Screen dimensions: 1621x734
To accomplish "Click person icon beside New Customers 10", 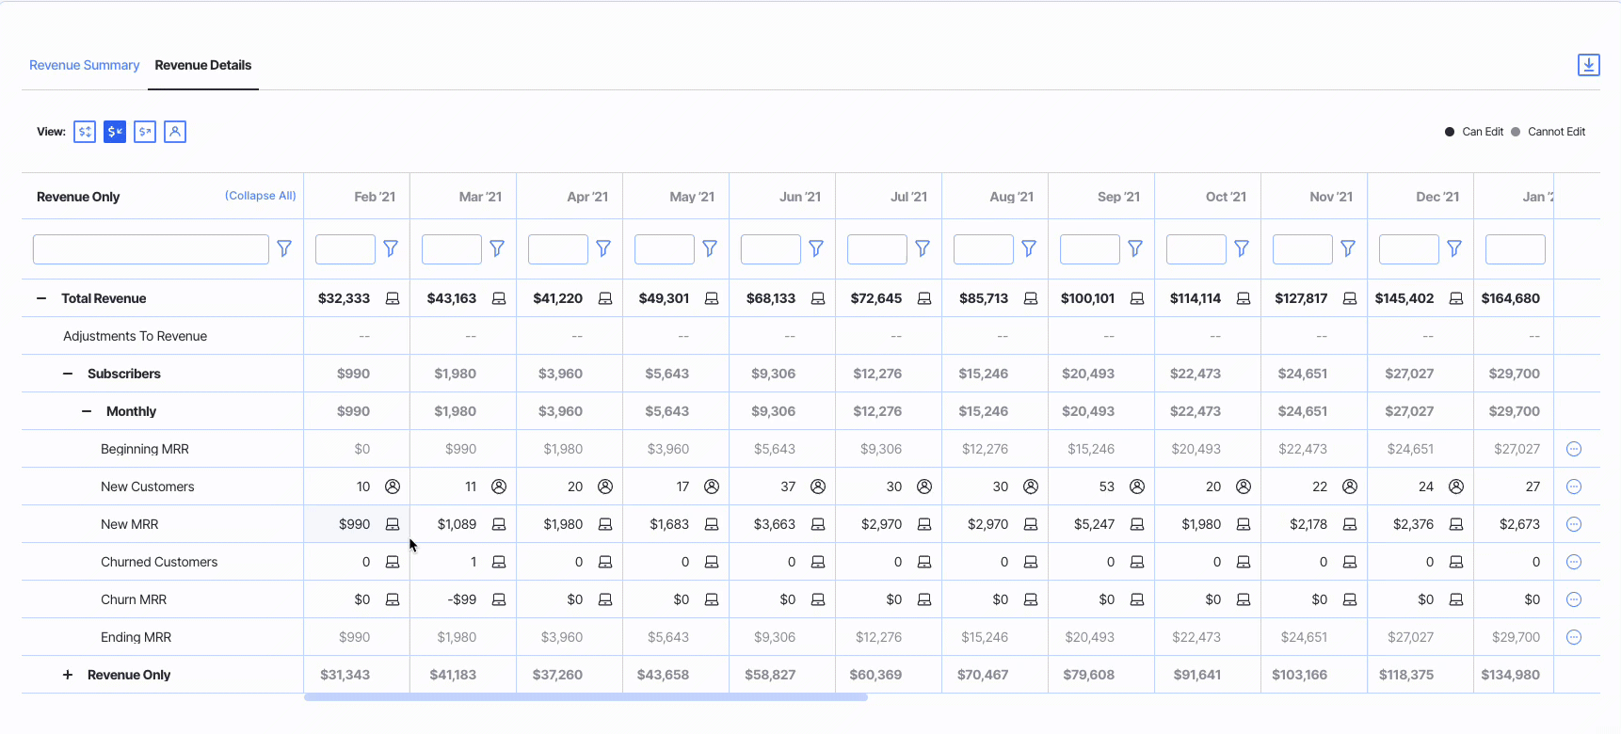I will [x=393, y=487].
